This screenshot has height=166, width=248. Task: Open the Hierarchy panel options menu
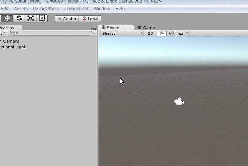coord(94,29)
